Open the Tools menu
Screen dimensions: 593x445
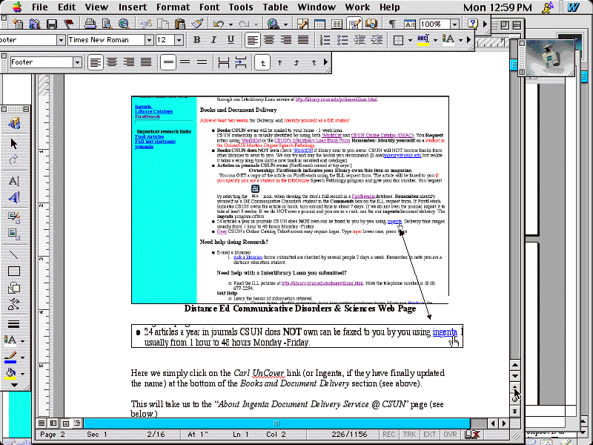coord(241,7)
